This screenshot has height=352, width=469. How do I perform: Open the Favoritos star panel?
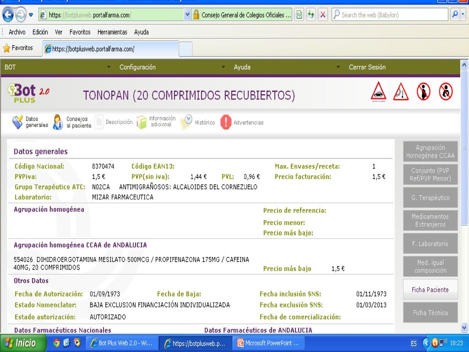pyautogui.click(x=18, y=48)
